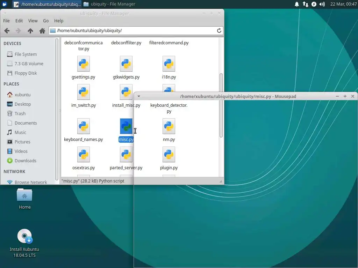Click the keyboard_detector.py file label
Image resolution: width=358 pixels, height=268 pixels.
click(x=169, y=108)
